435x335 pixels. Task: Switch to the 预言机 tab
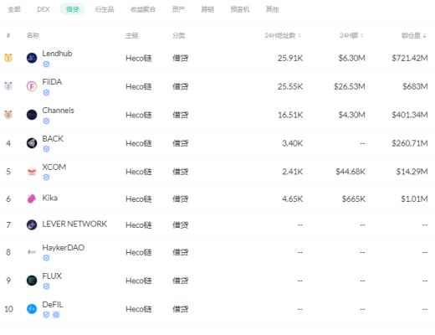pos(240,9)
